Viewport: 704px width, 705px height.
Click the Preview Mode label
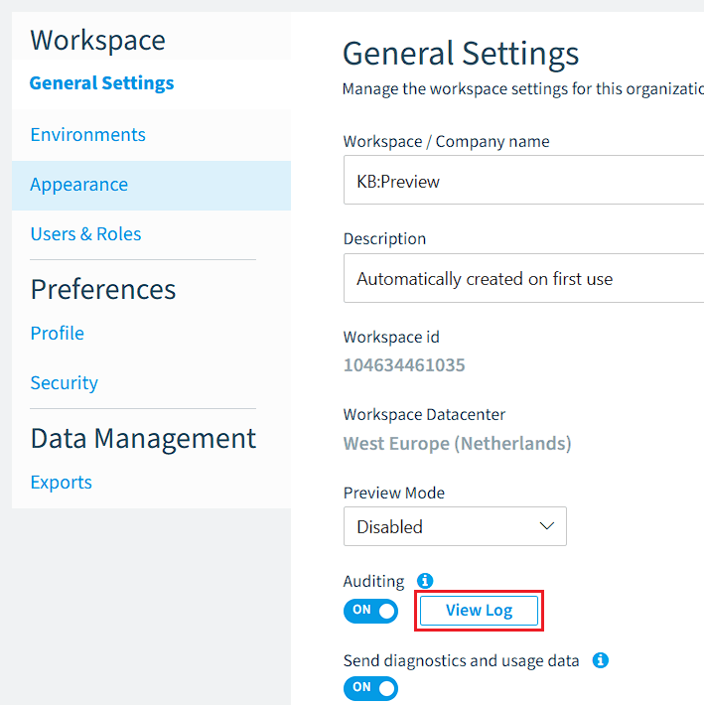coord(394,493)
